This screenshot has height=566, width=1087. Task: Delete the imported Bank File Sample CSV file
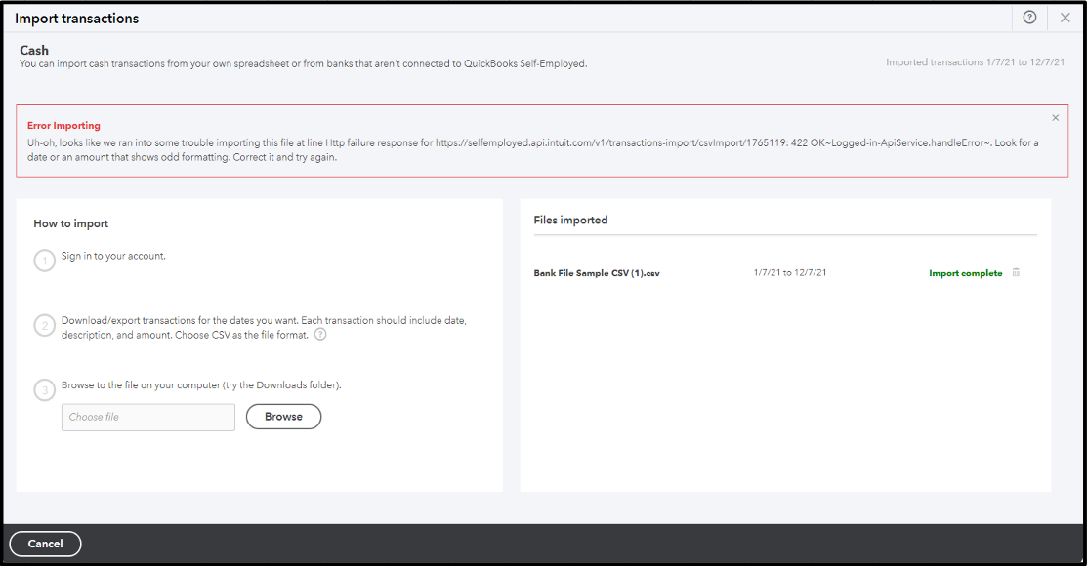(x=1016, y=273)
